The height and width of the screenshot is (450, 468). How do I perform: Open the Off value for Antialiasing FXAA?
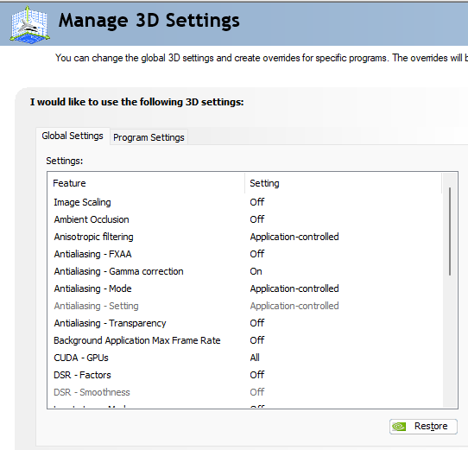[x=257, y=254]
